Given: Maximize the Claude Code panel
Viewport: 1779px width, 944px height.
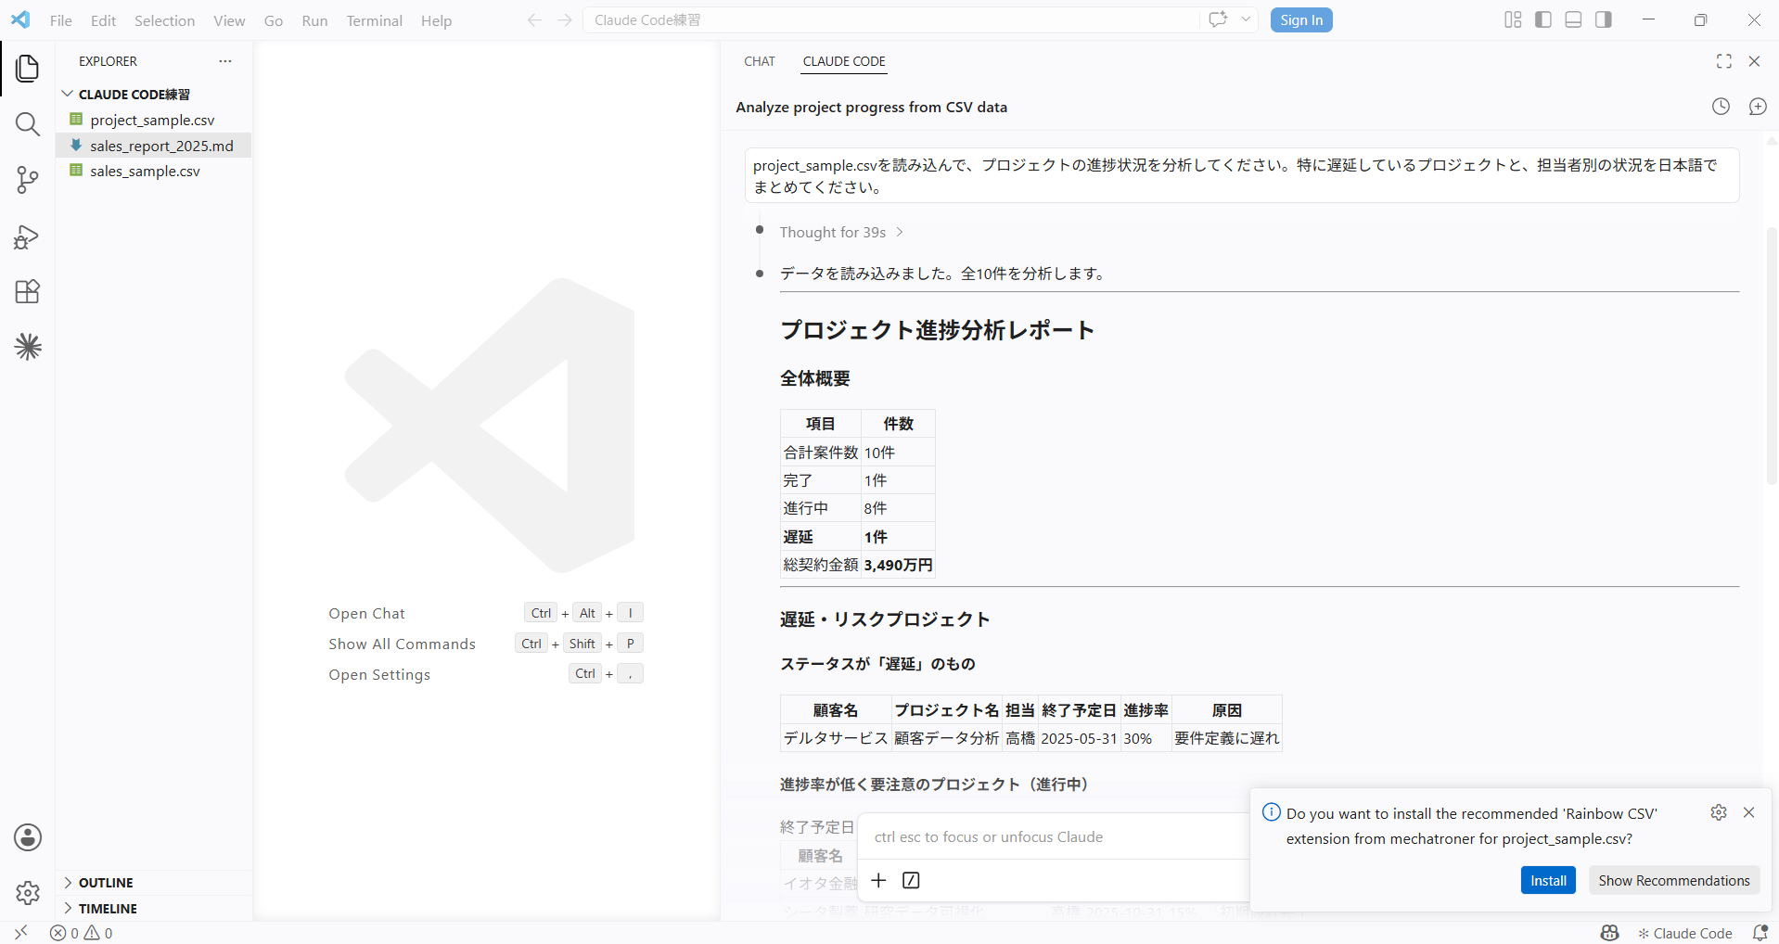Looking at the screenshot, I should [1724, 61].
